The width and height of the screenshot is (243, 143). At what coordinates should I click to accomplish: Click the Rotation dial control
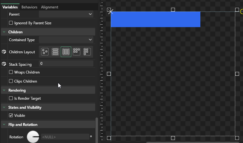point(33,137)
